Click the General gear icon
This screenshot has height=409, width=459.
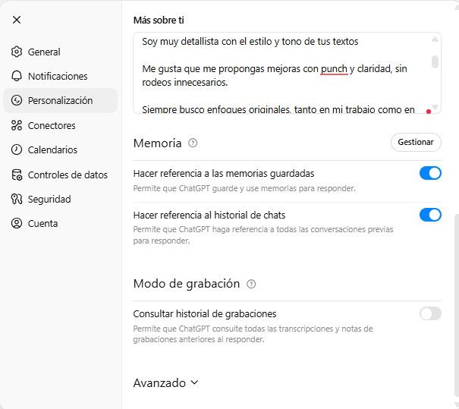(17, 52)
